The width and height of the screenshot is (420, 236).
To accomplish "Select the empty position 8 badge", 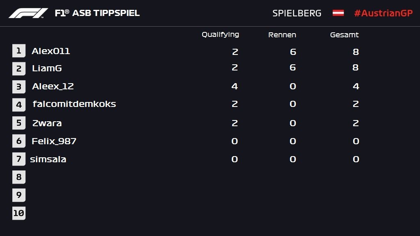I will 19,177.
